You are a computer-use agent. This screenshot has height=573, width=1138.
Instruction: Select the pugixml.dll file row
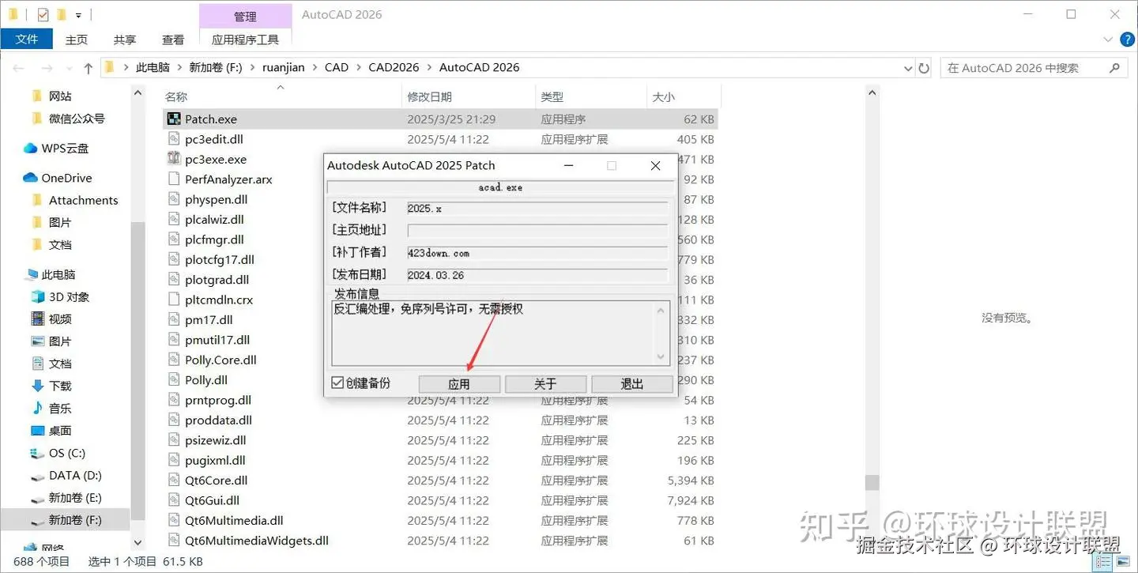click(439, 461)
